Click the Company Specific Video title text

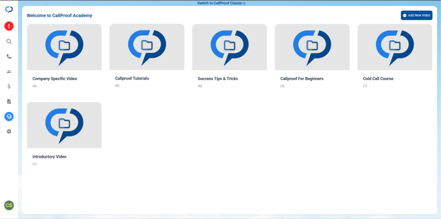(x=55, y=79)
